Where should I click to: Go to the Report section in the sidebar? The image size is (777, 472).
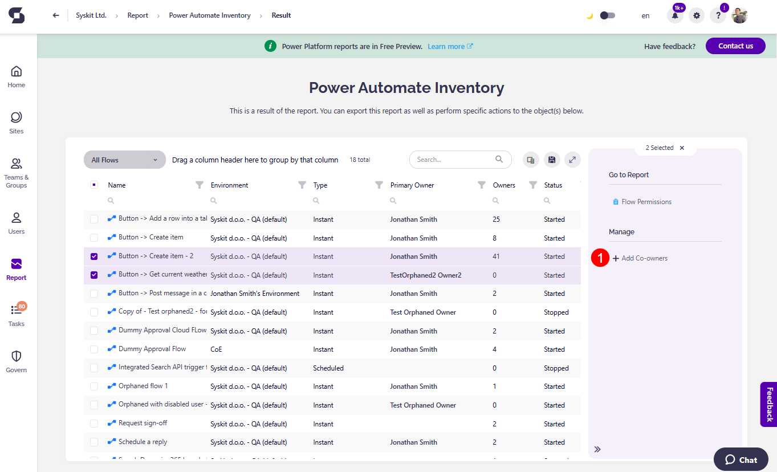click(x=16, y=269)
